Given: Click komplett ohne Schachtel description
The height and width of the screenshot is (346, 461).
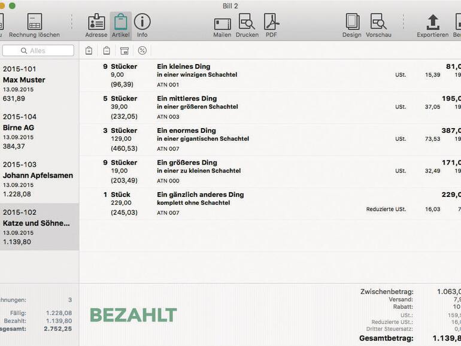Looking at the screenshot, I should click(193, 203).
